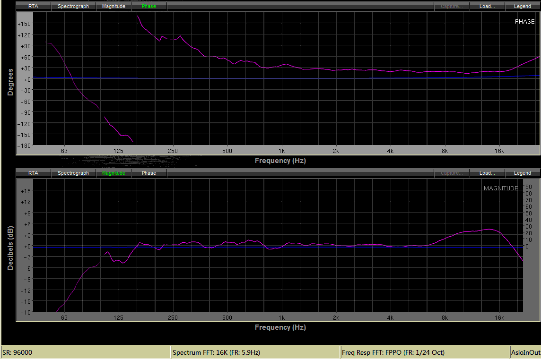541x359 pixels.
Task: Select Magnitude tab in the upper panel
Action: 113,7
